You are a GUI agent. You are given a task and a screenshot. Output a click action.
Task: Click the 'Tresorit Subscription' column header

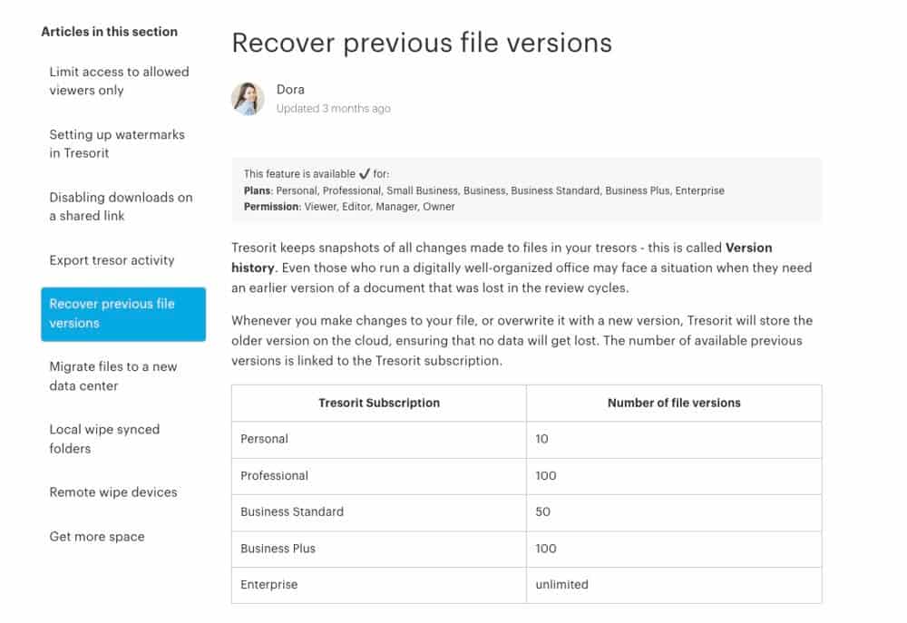(379, 404)
